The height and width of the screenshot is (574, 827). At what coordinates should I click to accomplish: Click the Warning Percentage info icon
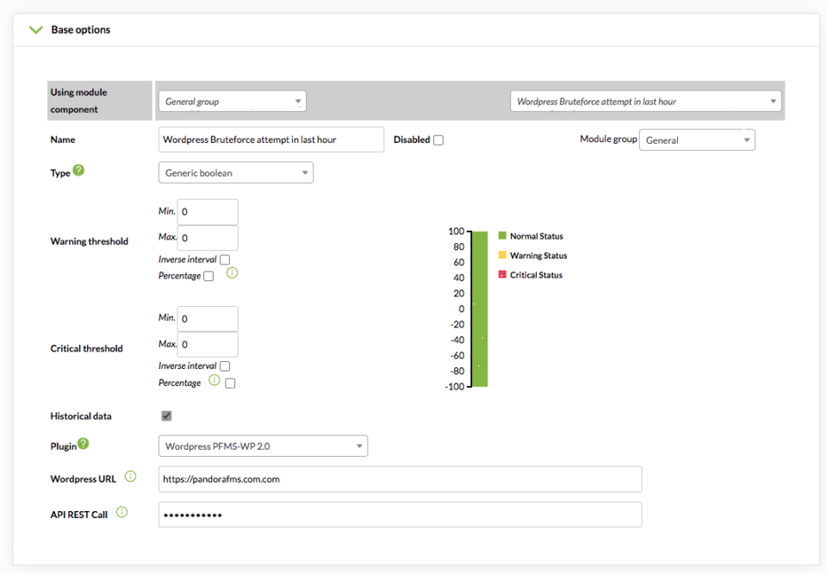tap(232, 272)
